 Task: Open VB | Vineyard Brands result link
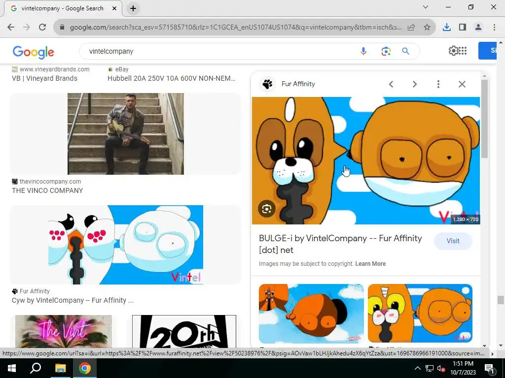(44, 78)
